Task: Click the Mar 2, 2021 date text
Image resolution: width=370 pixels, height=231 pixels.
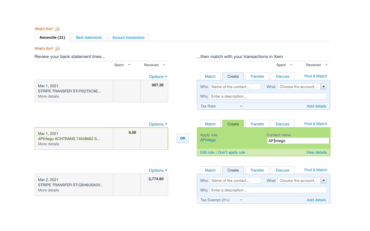Action: coord(48,180)
